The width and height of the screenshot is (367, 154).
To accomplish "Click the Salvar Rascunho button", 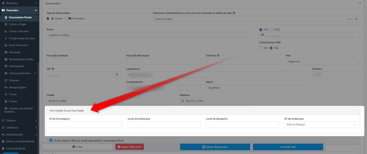I will tap(215, 147).
